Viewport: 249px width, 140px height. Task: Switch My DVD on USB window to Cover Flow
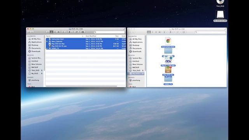(160, 32)
